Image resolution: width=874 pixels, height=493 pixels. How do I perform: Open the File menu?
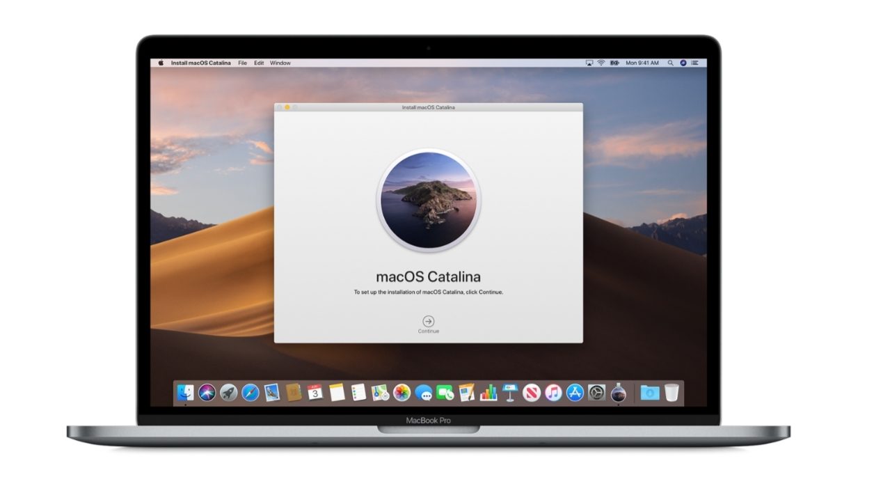tap(243, 63)
